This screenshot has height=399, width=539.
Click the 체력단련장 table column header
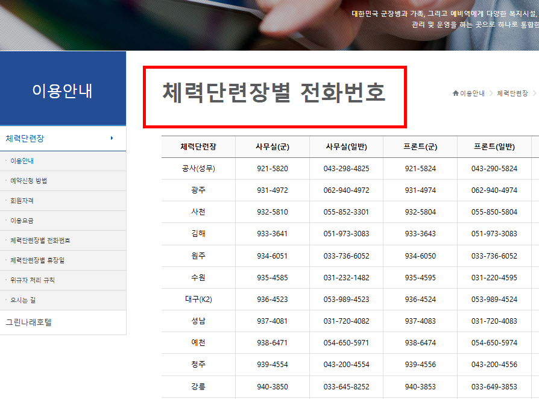198,146
